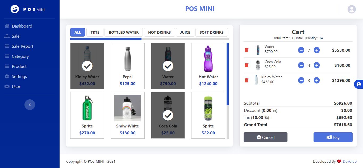
Task: Decrease Coca Cola quantity by one
Action: tap(301, 65)
